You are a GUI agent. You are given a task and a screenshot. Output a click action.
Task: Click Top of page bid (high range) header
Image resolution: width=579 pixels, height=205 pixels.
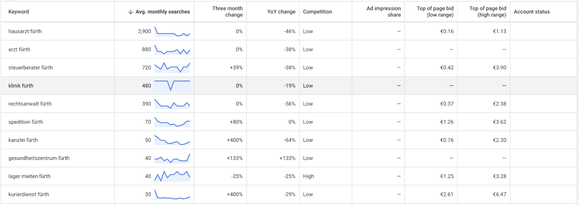tap(488, 12)
